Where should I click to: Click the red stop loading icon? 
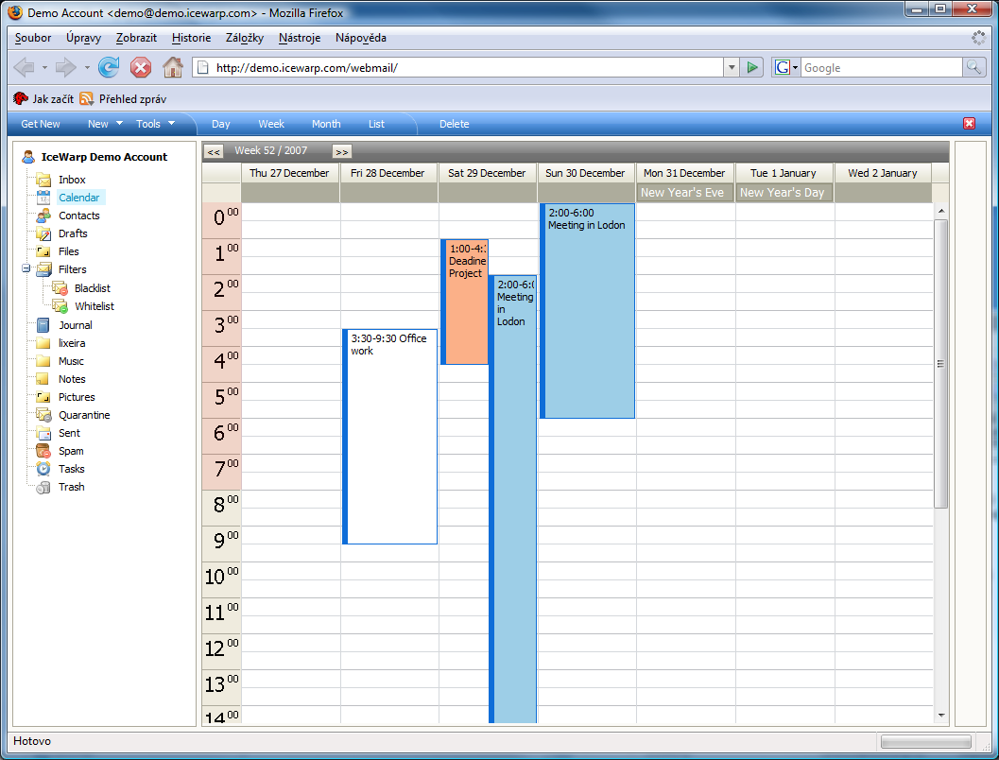pyautogui.click(x=141, y=67)
